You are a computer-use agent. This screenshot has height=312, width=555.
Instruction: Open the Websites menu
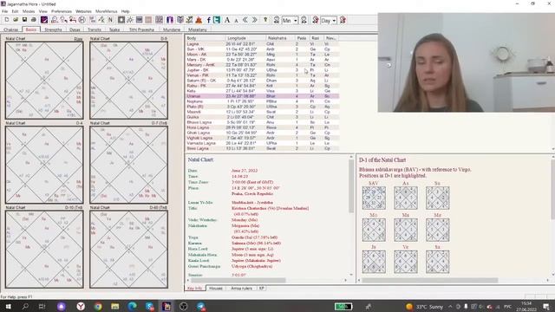click(83, 11)
